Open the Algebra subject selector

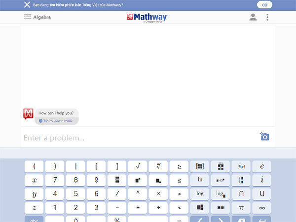click(42, 17)
